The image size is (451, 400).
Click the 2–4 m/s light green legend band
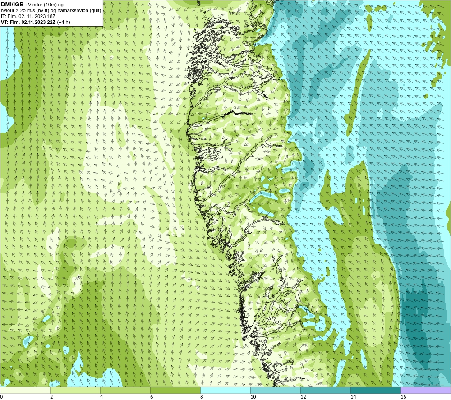pos(75,390)
